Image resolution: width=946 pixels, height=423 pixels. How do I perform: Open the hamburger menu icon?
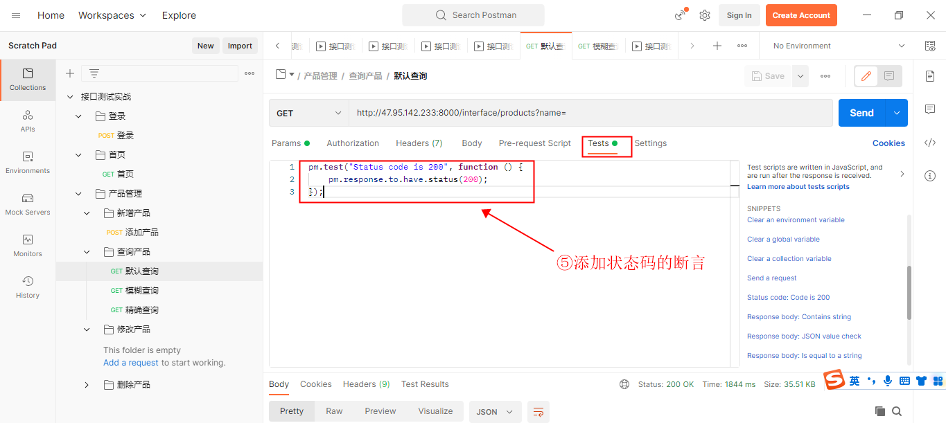[16, 15]
